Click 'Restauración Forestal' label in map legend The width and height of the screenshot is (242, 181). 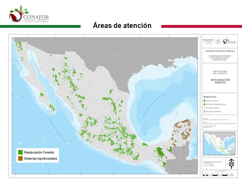(x=39, y=152)
